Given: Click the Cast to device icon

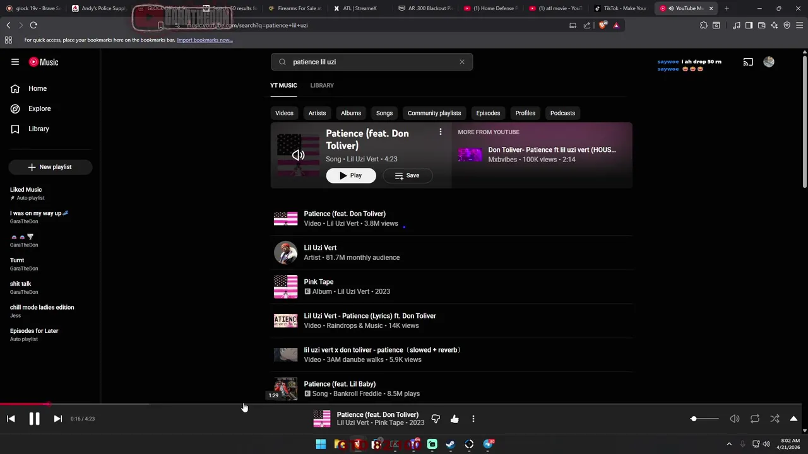Looking at the screenshot, I should coord(748,62).
